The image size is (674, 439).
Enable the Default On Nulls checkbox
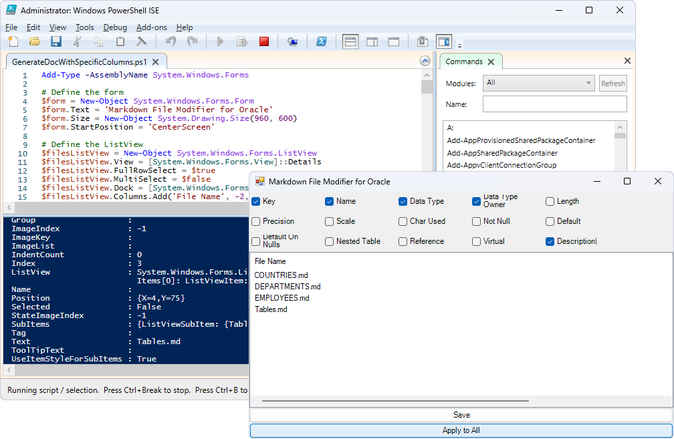pos(256,241)
